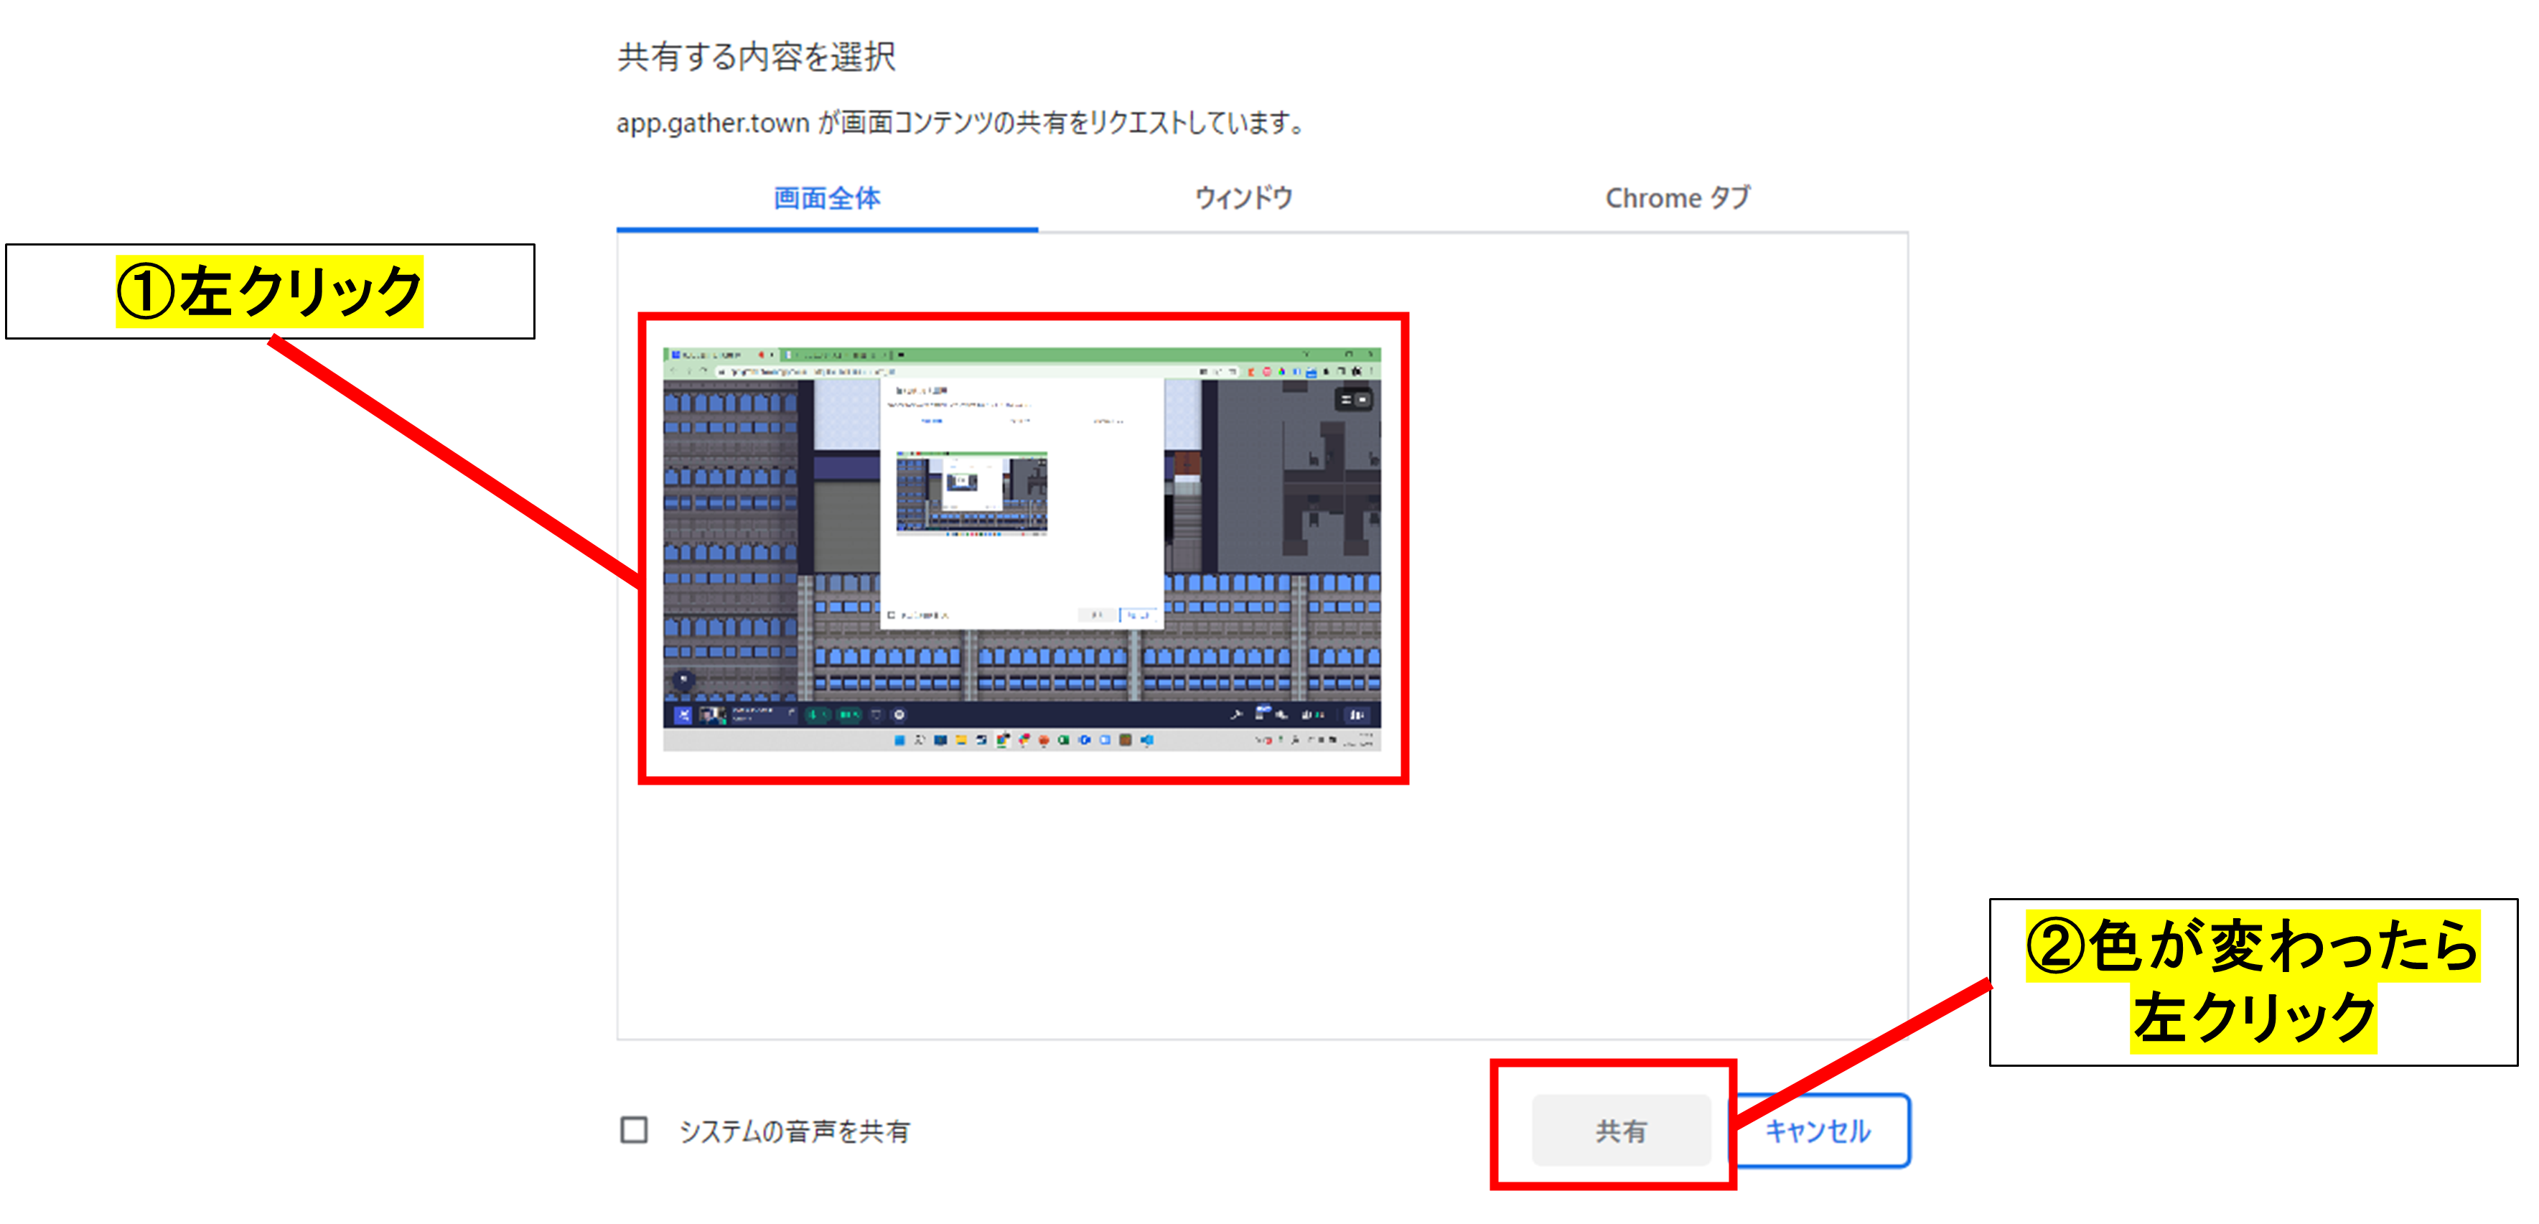Screen dimensions: 2539x1224
Task: Click the キャンセル button
Action: point(1818,1131)
